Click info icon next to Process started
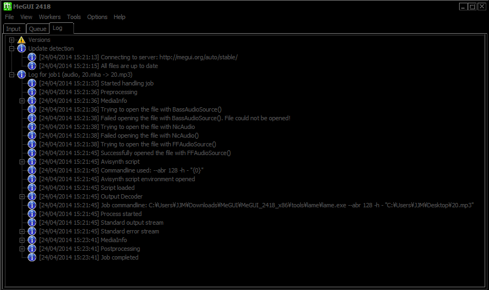Image resolution: width=489 pixels, height=290 pixels. [32, 214]
